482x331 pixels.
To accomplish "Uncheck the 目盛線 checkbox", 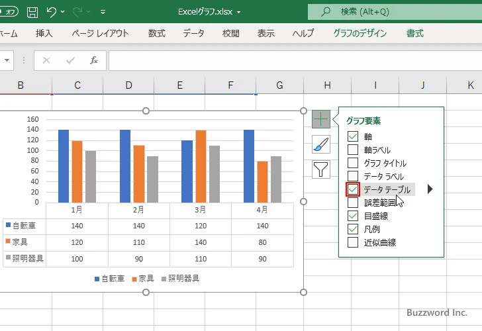I will coord(353,216).
